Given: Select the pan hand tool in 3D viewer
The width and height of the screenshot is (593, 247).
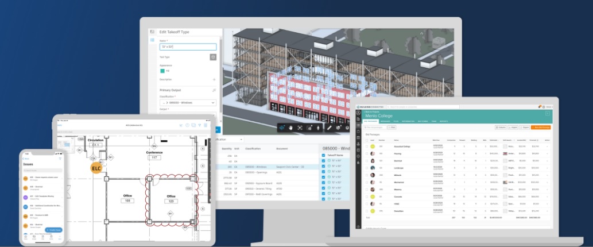Looking at the screenshot, I should (x=290, y=128).
